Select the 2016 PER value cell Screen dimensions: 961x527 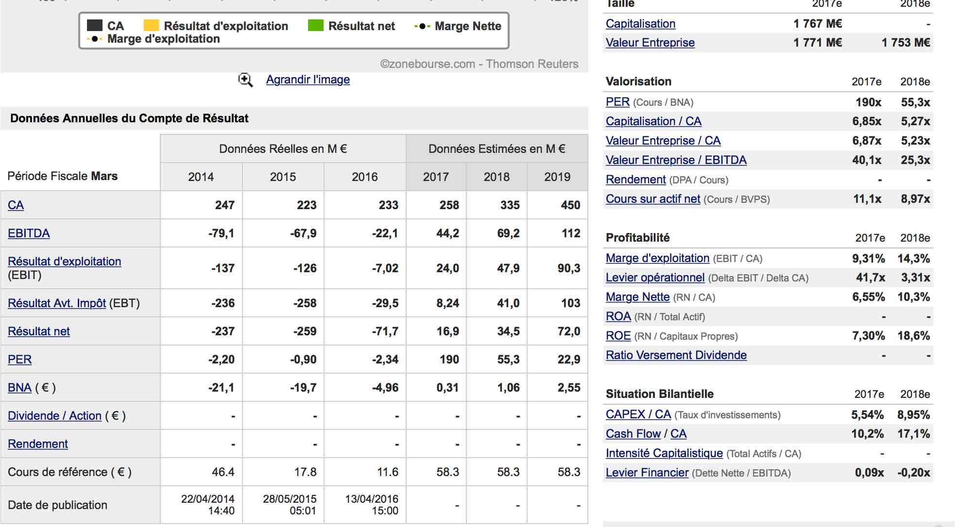384,360
